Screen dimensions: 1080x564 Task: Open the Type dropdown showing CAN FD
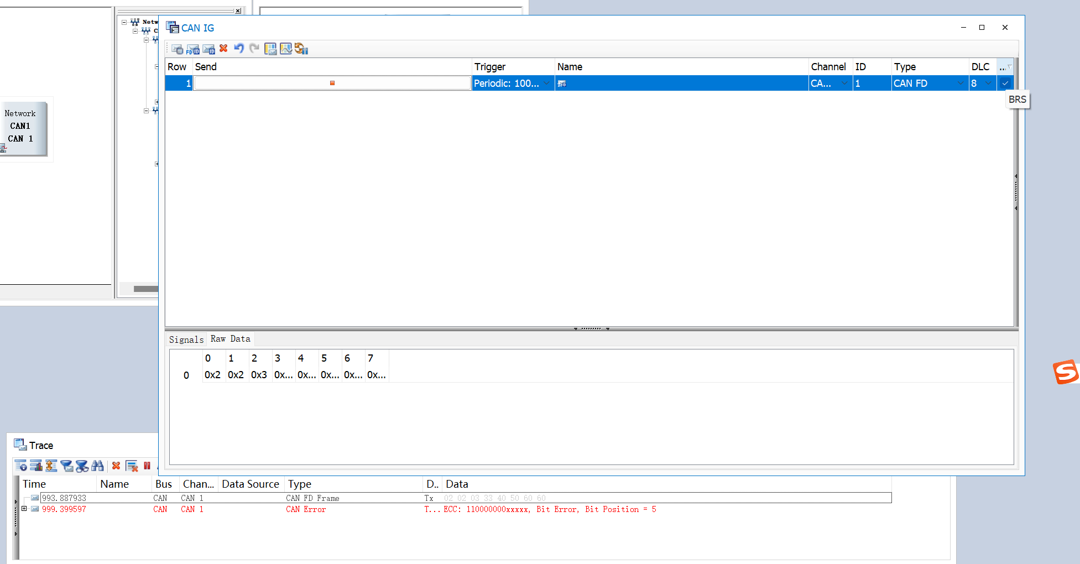click(x=961, y=83)
